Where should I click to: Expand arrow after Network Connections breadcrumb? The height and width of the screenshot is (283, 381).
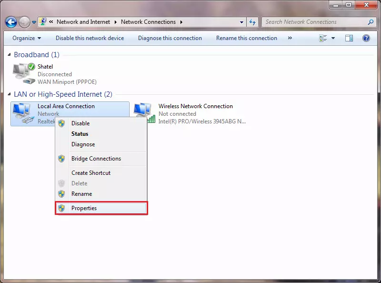181,22
